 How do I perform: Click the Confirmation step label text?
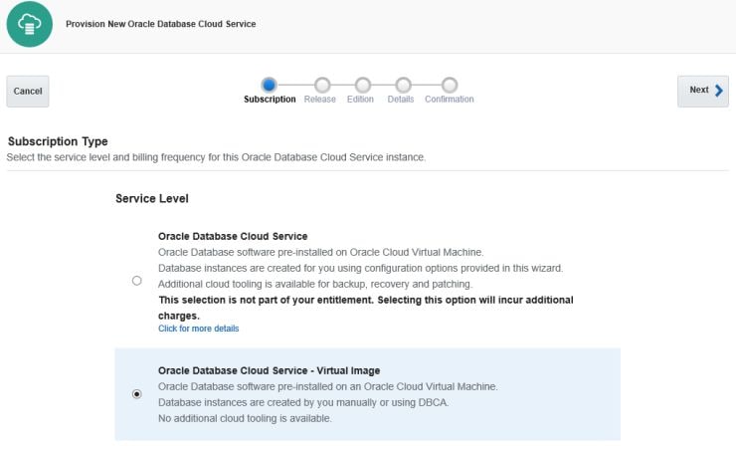click(x=450, y=100)
